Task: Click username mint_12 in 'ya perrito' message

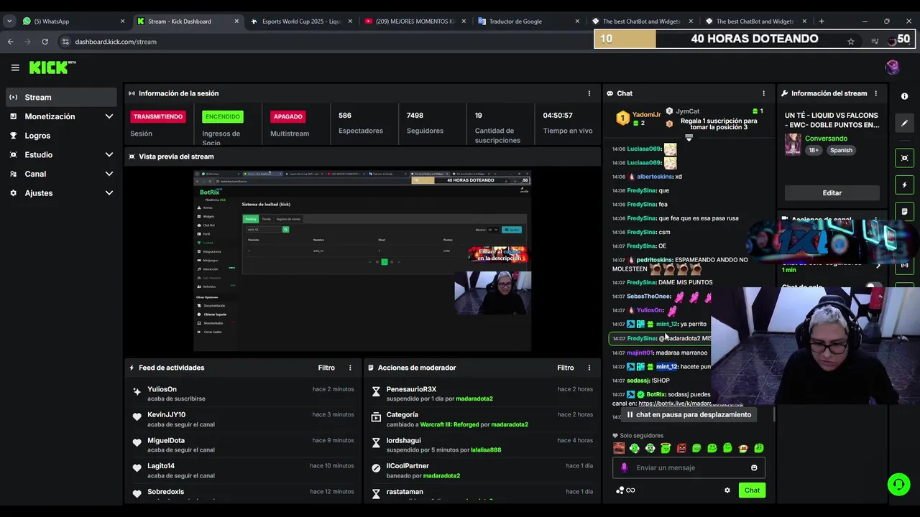Action: coord(667,324)
